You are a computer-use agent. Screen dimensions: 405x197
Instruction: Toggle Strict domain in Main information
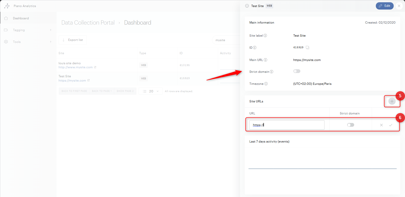click(x=297, y=71)
